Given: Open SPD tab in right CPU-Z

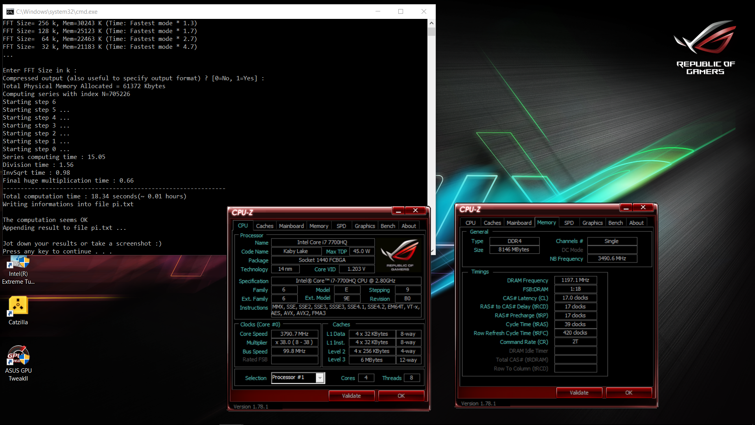Looking at the screenshot, I should point(569,223).
